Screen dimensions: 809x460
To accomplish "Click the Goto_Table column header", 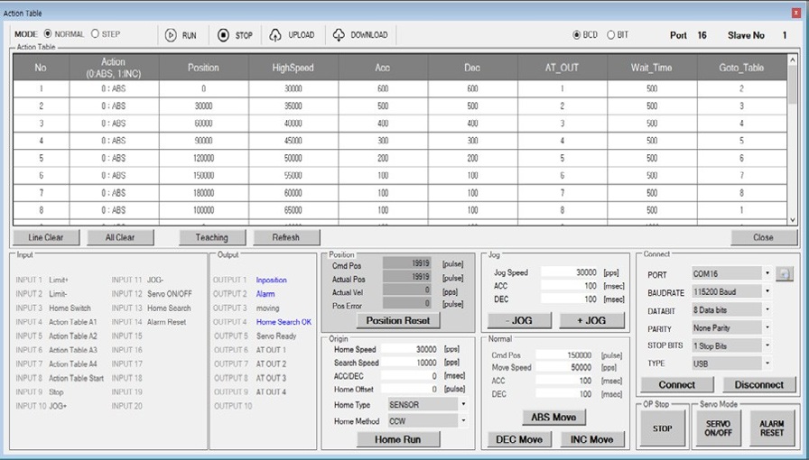I will tap(742, 68).
